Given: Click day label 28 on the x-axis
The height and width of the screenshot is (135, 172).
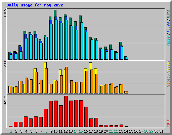Looking at the screenshot, I should [x=146, y=131].
